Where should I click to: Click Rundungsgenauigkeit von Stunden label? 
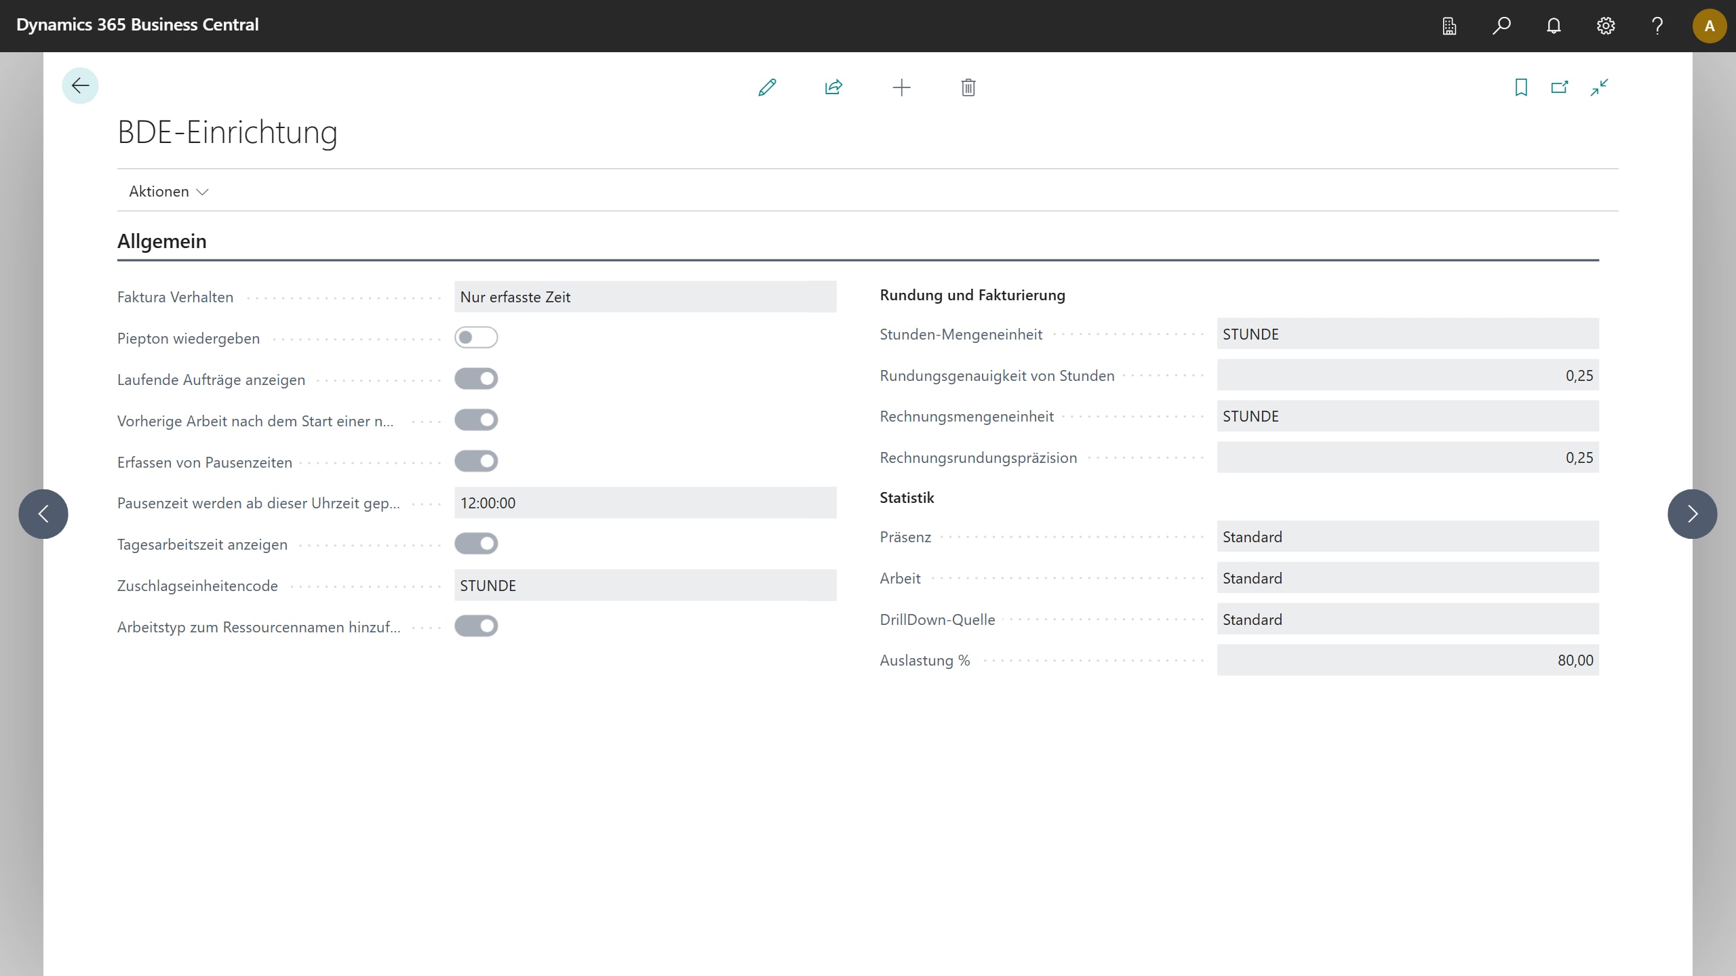coord(997,376)
